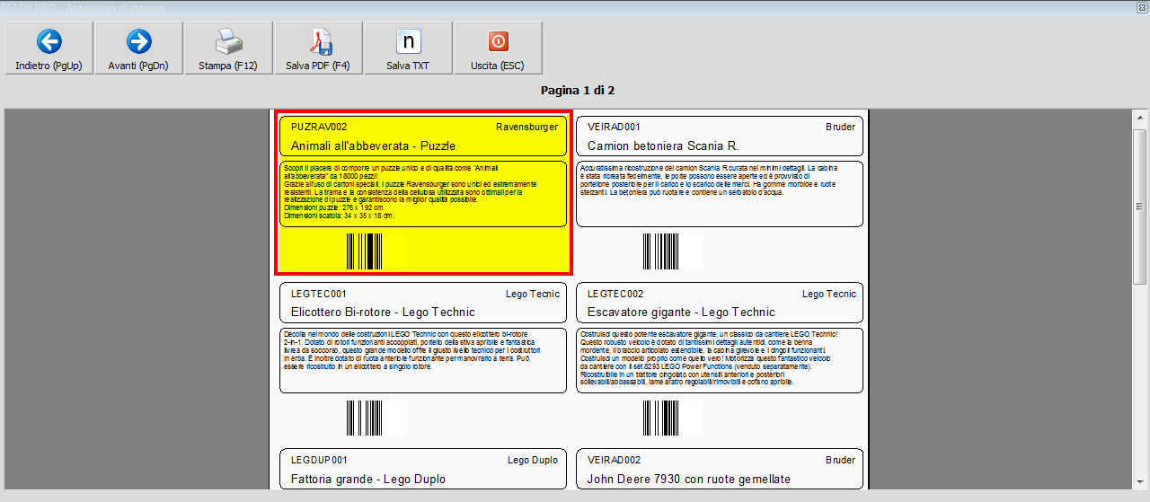Click the VEIRAD002 product code
This screenshot has width=1150, height=502.
click(615, 460)
